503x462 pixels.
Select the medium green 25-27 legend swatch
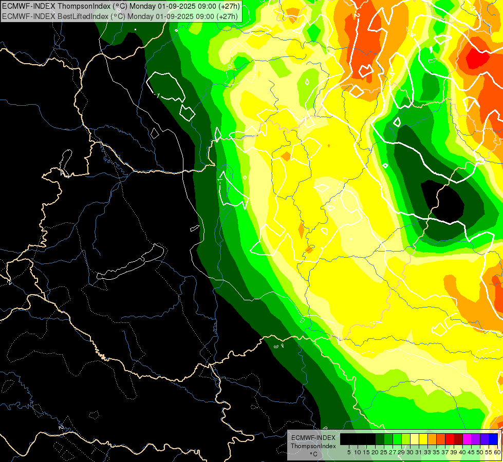point(388,439)
